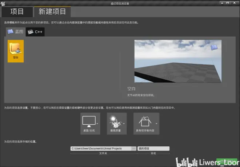The image size is (240, 167).
Task: Click the 文件夹 label under path field
Action: (103, 154)
